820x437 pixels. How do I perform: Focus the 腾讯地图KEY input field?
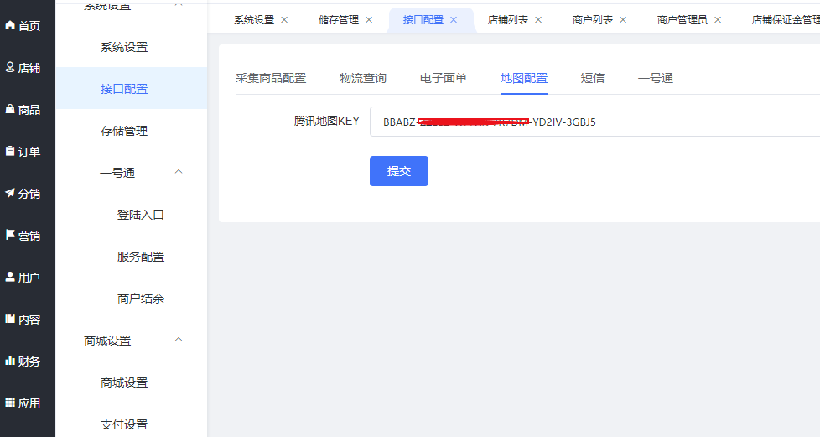pos(594,122)
